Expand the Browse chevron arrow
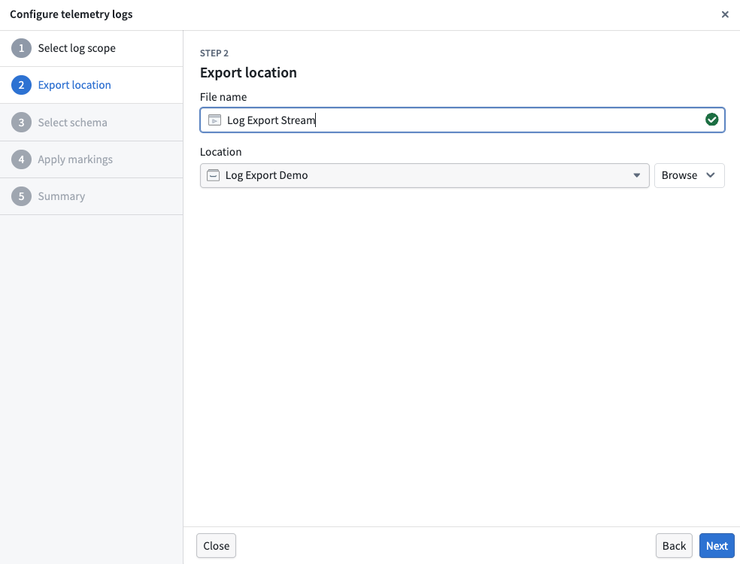Viewport: 740px width, 564px height. click(711, 175)
